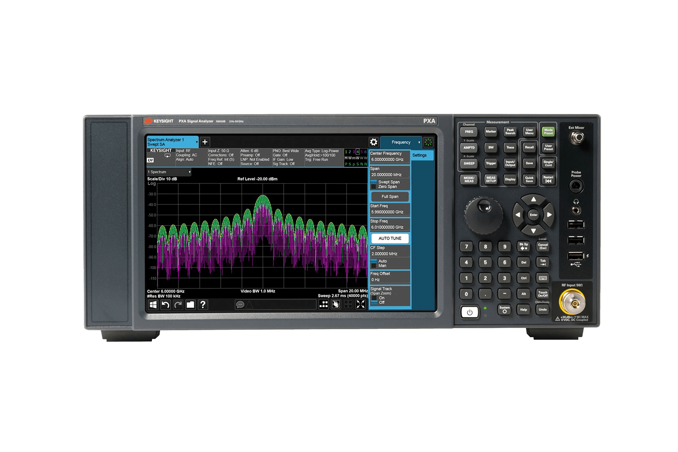This screenshot has height=452, width=678.
Task: Open the system settings gear icon
Action: 373,142
